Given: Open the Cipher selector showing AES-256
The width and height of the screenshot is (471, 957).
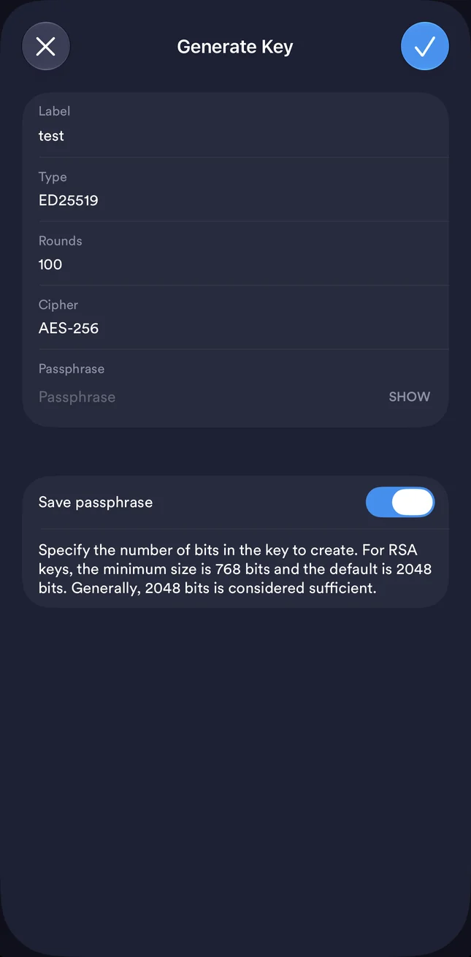Looking at the screenshot, I should point(235,317).
